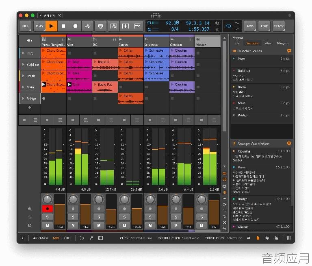312x266 pixels.
Task: Solo the Glocken track
Action: (x=176, y=217)
